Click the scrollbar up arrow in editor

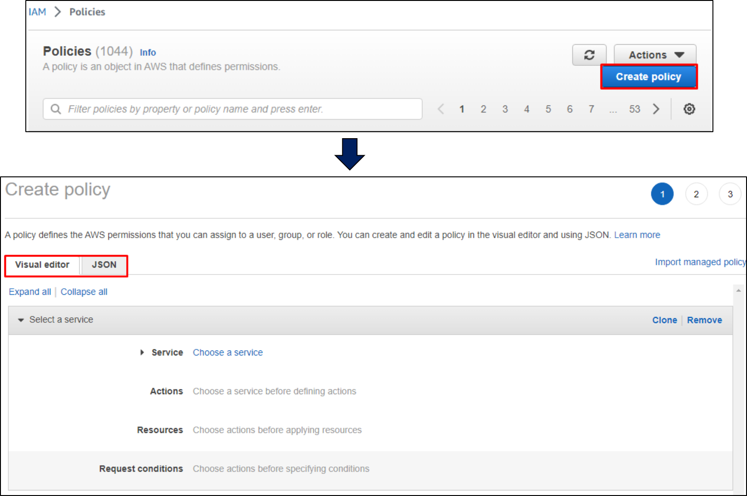[738, 291]
